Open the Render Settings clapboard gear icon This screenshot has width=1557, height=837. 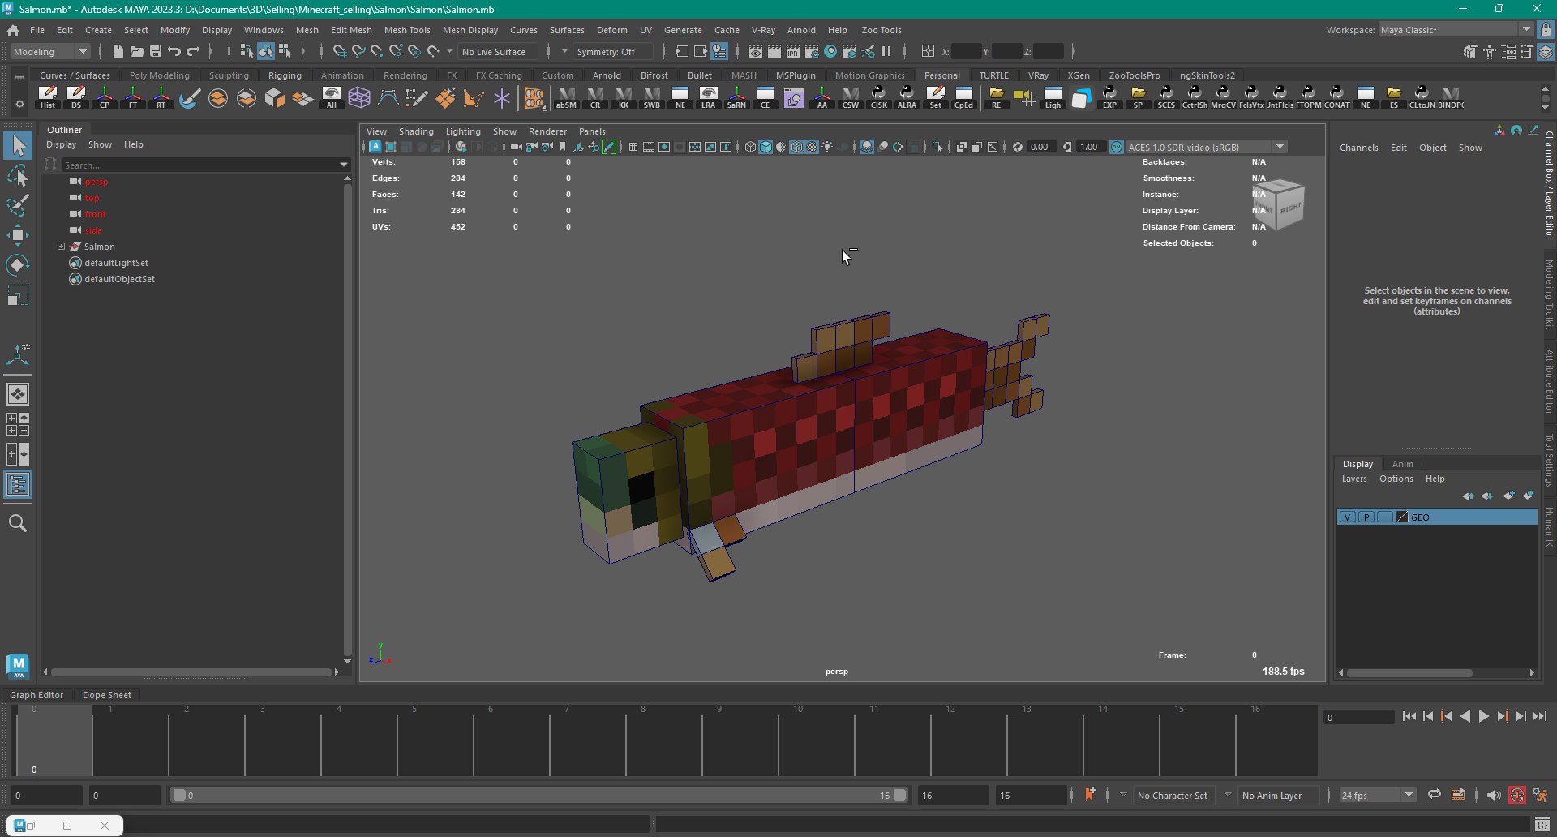(812, 51)
